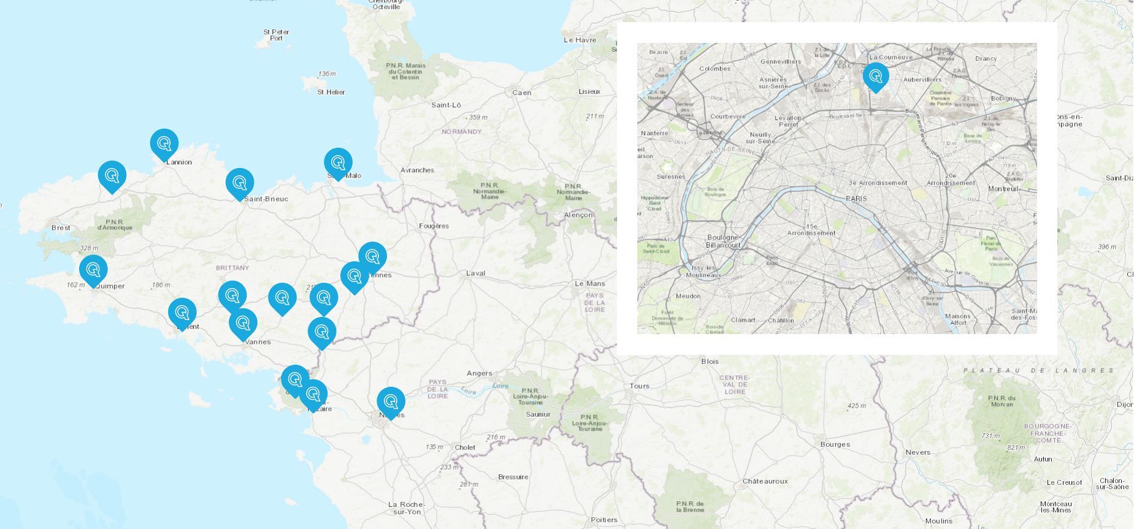Click the marker covering Nantes label
This screenshot has height=529, width=1134.
[x=391, y=402]
